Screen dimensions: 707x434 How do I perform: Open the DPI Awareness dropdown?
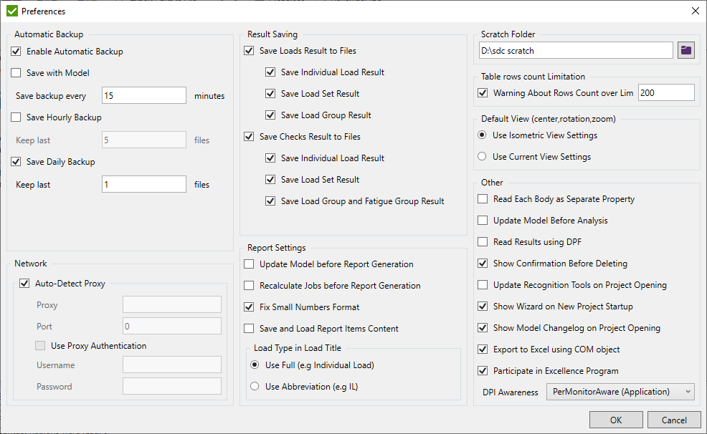click(x=620, y=391)
